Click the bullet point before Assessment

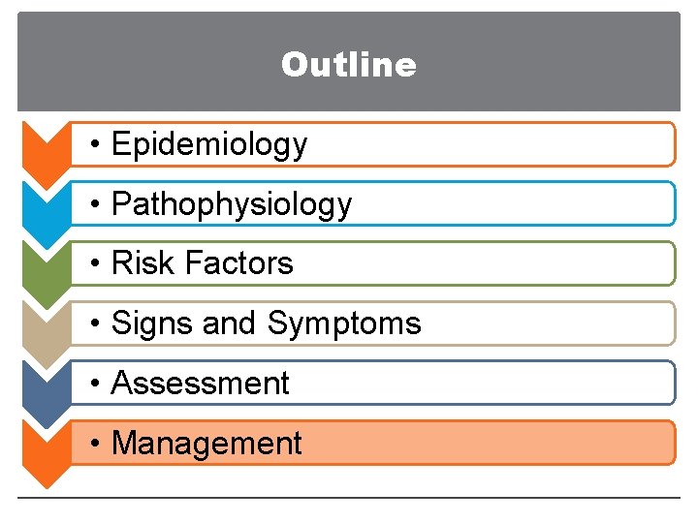pos(96,385)
